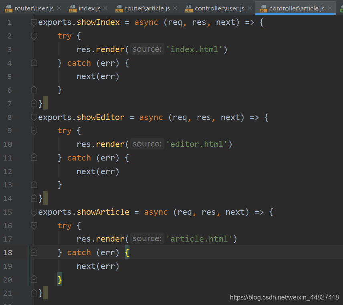The height and width of the screenshot is (305, 343).
Task: Collapse the catch block fold on line 18
Action: pos(34,252)
